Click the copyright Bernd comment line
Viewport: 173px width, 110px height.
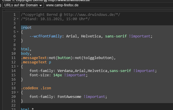[x=70, y=15]
